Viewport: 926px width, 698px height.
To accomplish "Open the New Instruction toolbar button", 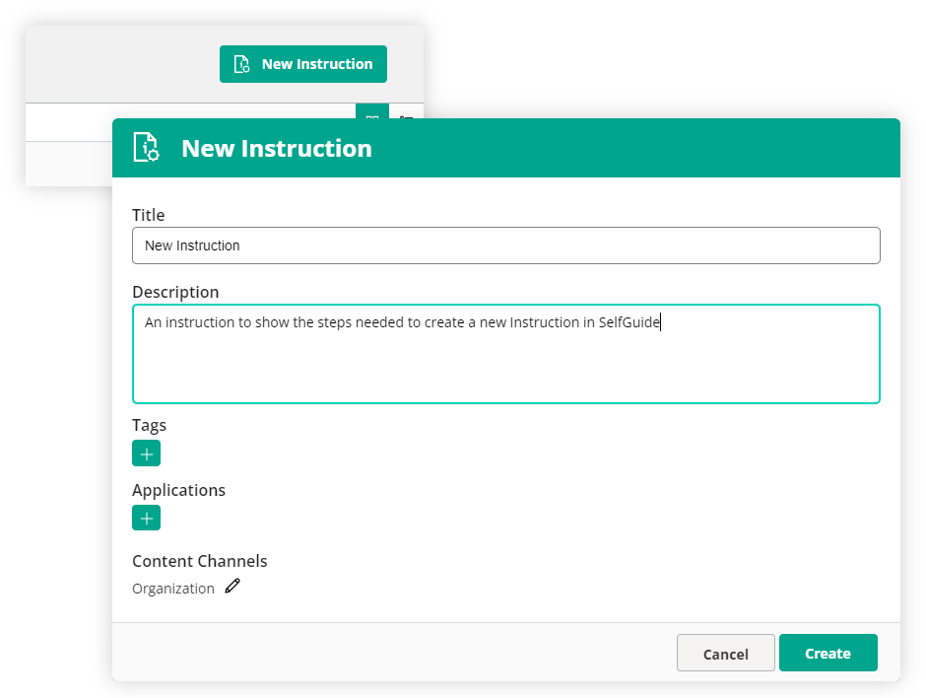I will point(302,63).
